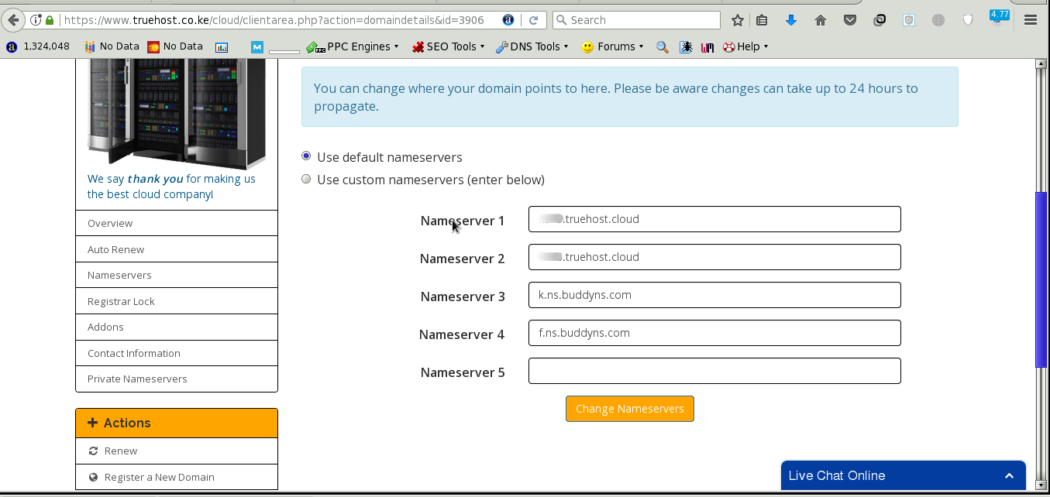This screenshot has width=1050, height=497.
Task: Expand the DNS Tools dropdown
Action: pyautogui.click(x=532, y=46)
